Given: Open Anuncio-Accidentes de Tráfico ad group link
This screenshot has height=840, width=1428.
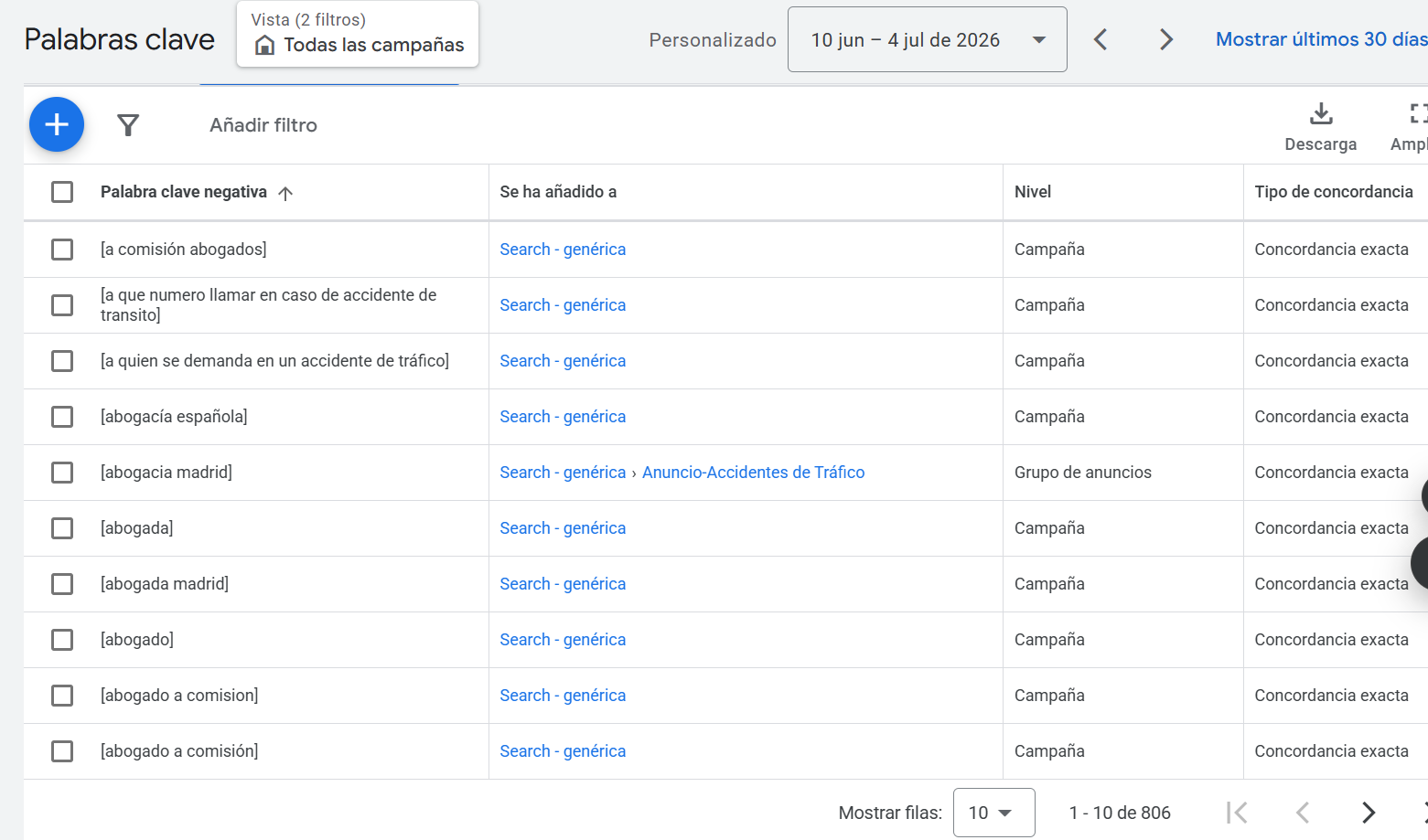Looking at the screenshot, I should pos(753,473).
